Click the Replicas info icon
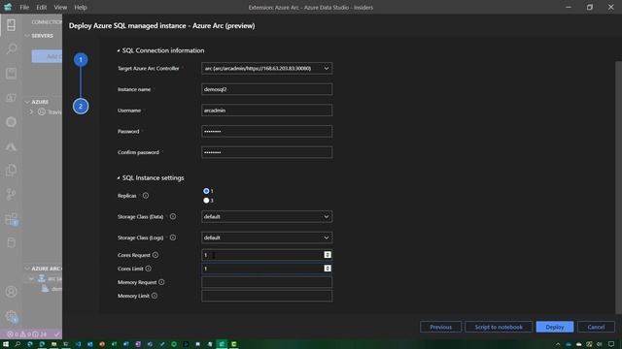Screen dimensions: 622x349 146,196
